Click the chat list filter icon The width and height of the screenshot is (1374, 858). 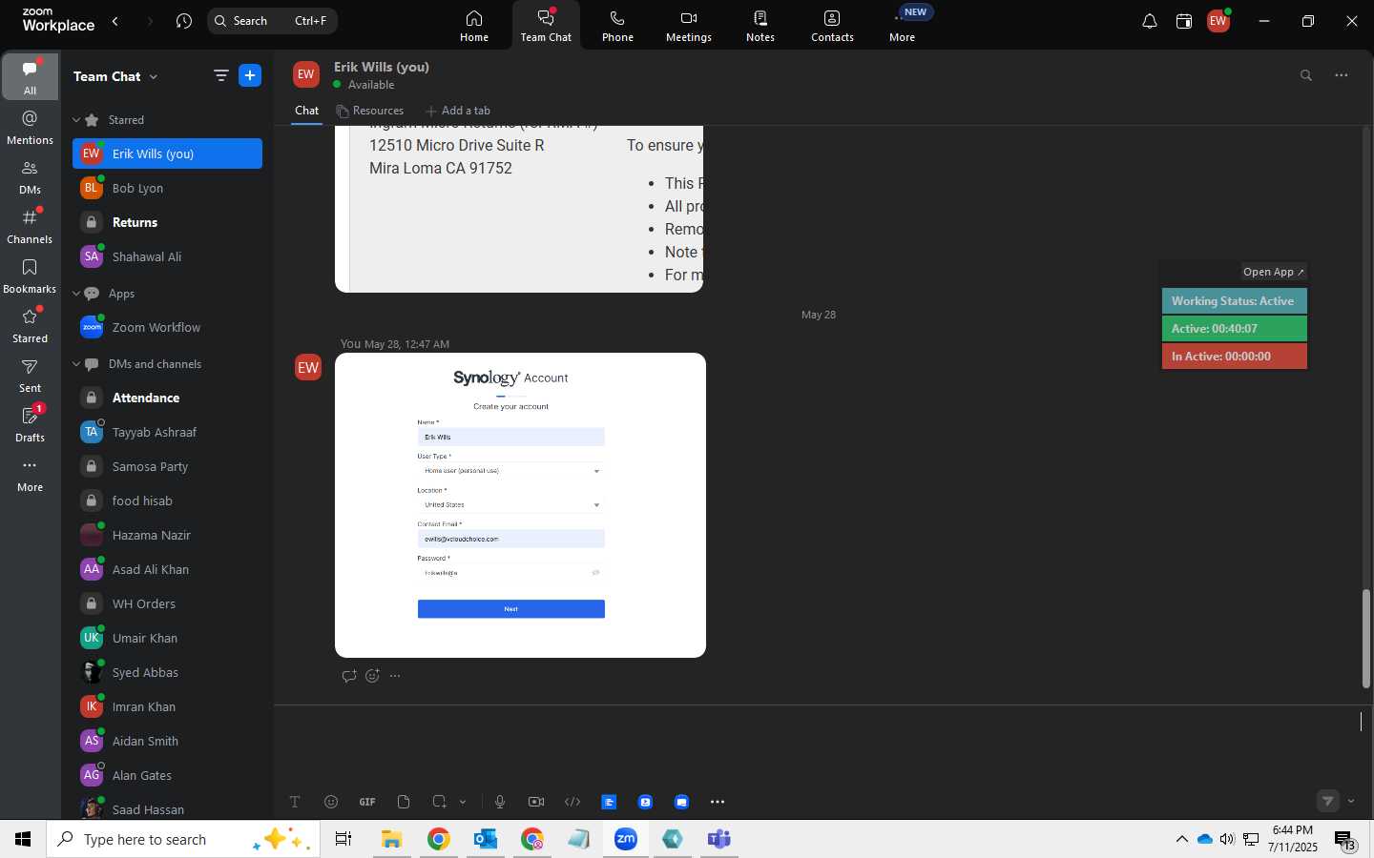(221, 76)
